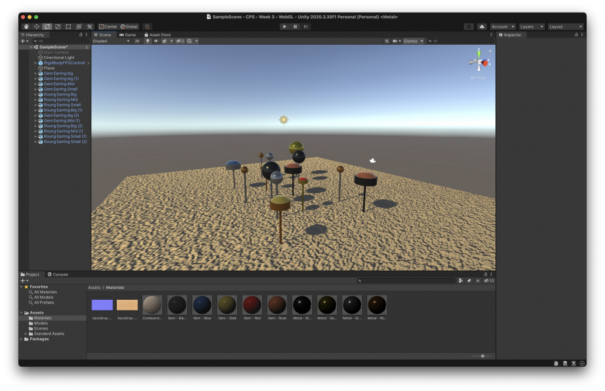Activate the Scale tool

point(57,27)
